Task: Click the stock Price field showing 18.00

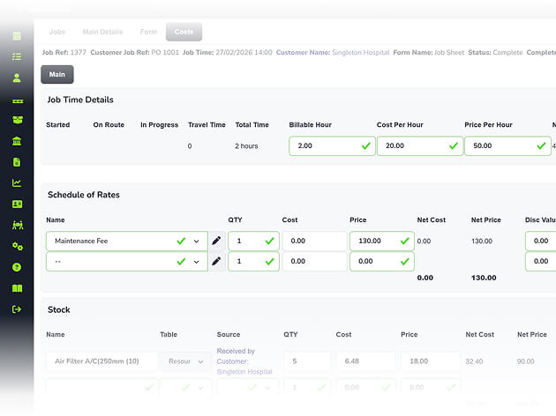Action: (x=431, y=361)
